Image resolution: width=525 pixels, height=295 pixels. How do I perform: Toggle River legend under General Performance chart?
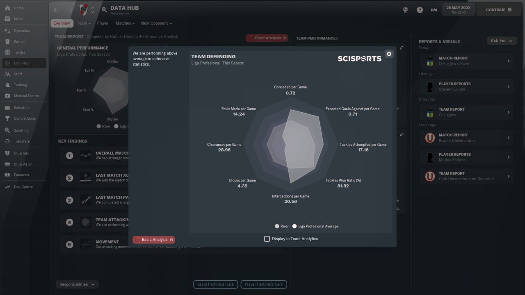tap(103, 126)
